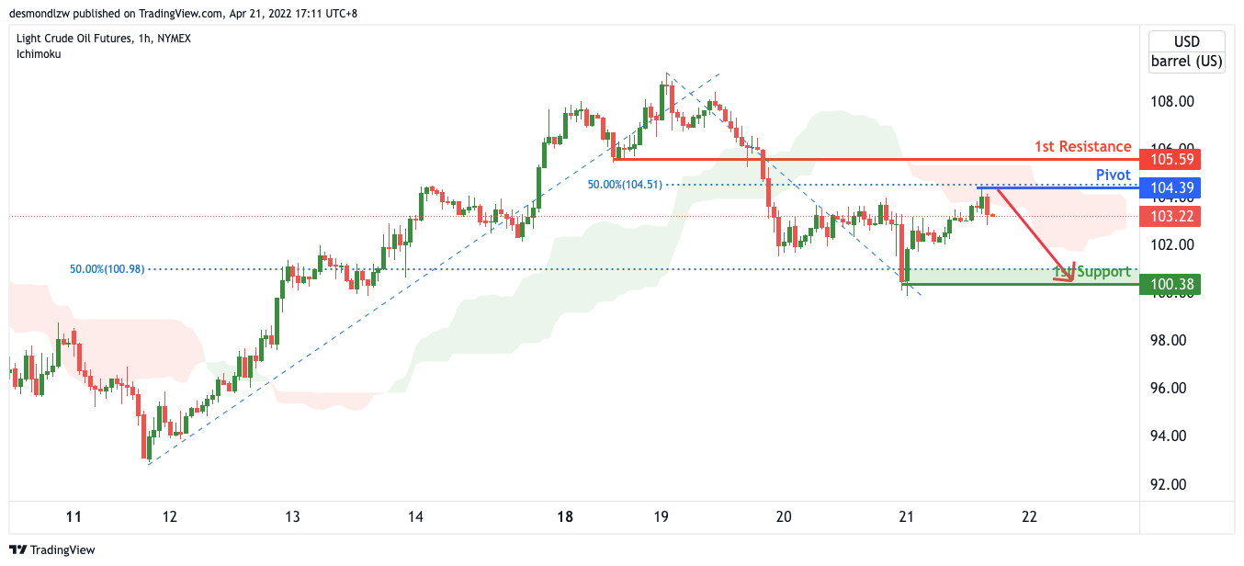Click the 108.00 price axis value
This screenshot has width=1244, height=566.
[1170, 101]
